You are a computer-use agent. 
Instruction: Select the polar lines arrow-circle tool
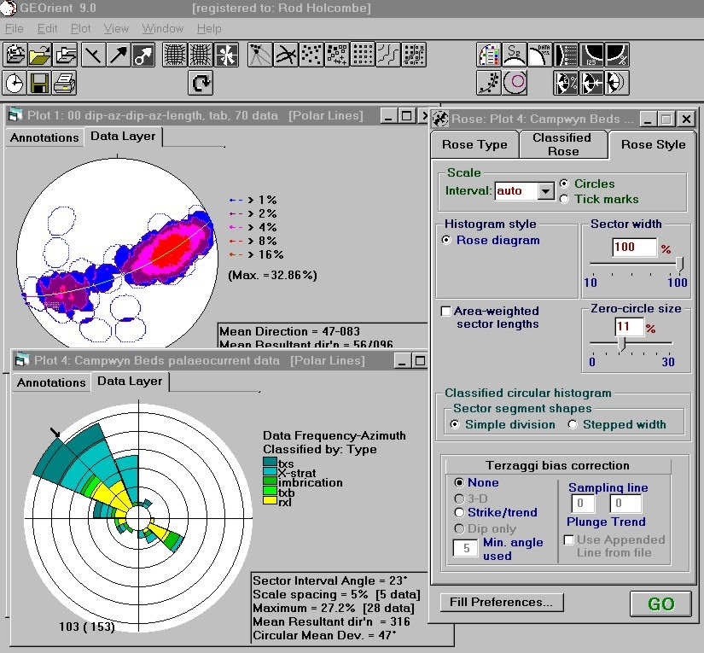pos(143,55)
